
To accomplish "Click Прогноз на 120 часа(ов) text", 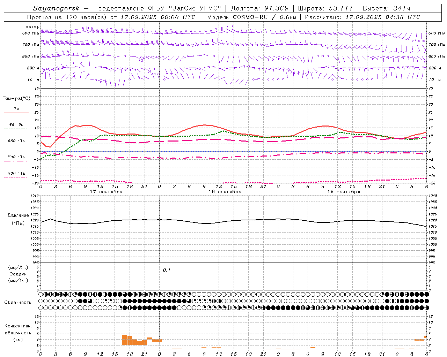I will point(67,17).
